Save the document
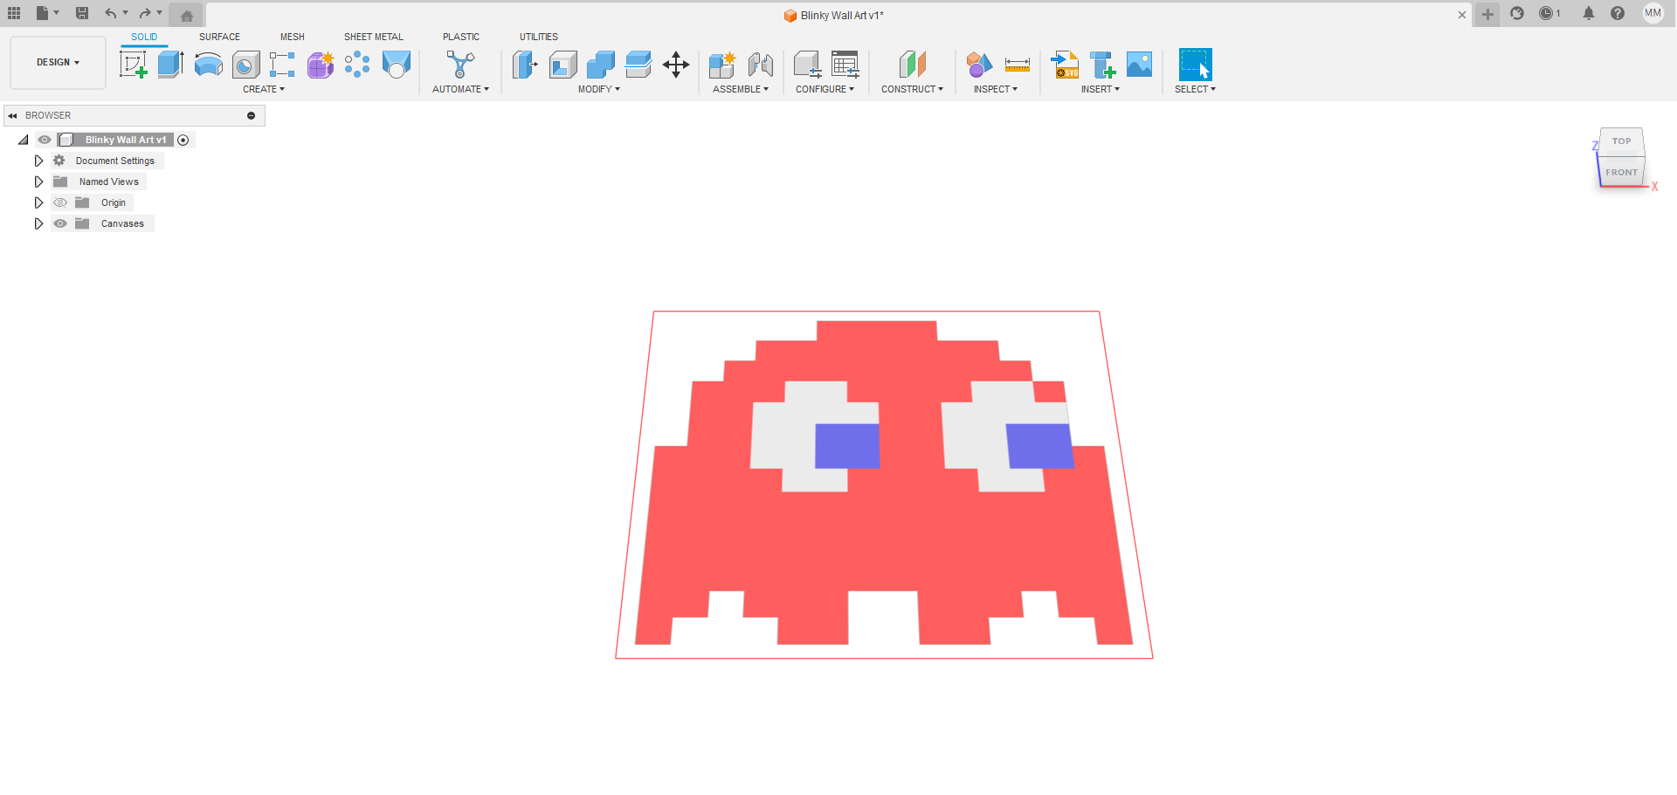Image resolution: width=1677 pixels, height=795 pixels. pos(82,13)
